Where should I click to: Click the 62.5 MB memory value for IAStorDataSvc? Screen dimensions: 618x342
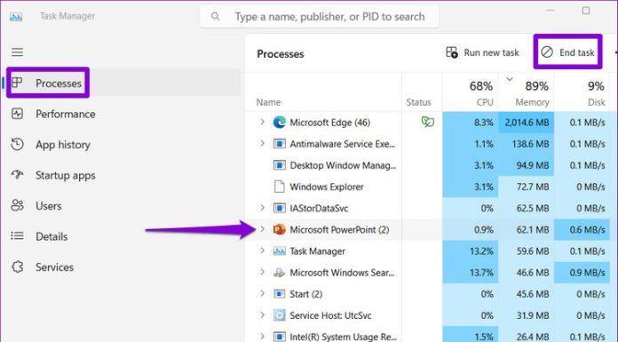point(533,208)
